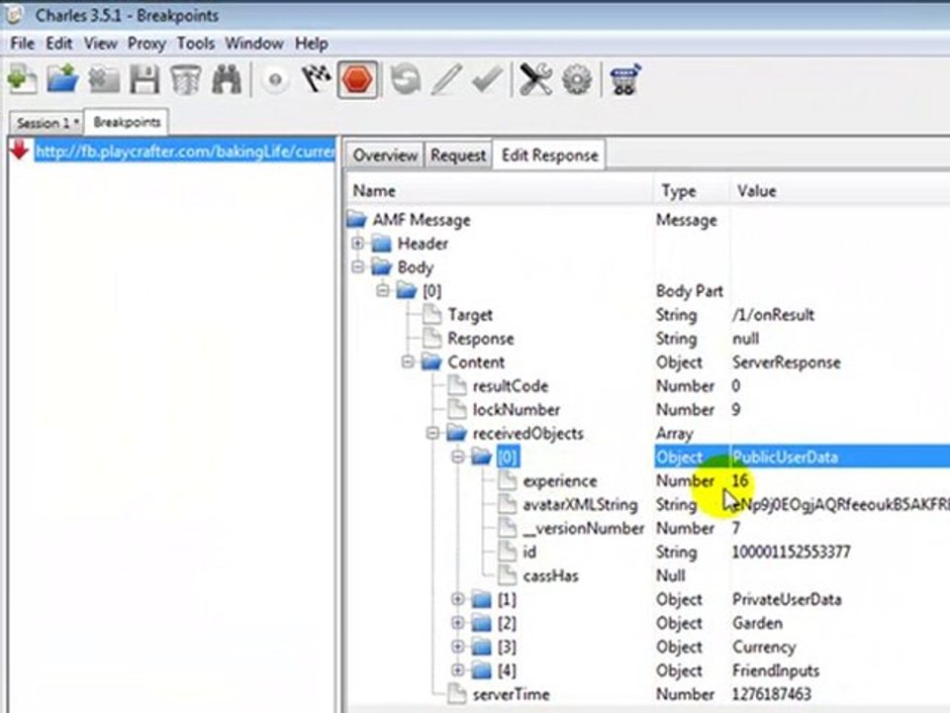Select the serverTime row

(648, 694)
